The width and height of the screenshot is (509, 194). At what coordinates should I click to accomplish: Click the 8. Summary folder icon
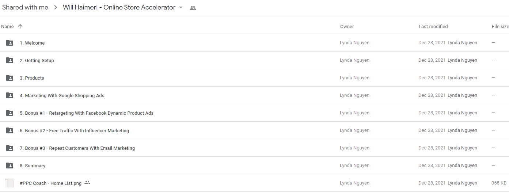pos(10,166)
